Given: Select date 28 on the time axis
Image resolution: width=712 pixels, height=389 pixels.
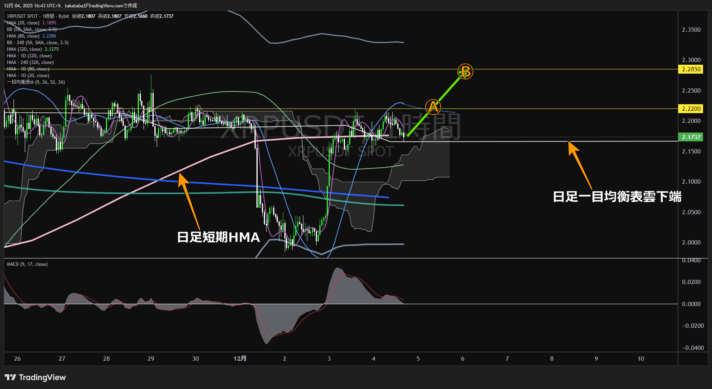Looking at the screenshot, I should [x=106, y=359].
